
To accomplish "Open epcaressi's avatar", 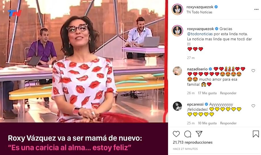I will tap(177, 106).
